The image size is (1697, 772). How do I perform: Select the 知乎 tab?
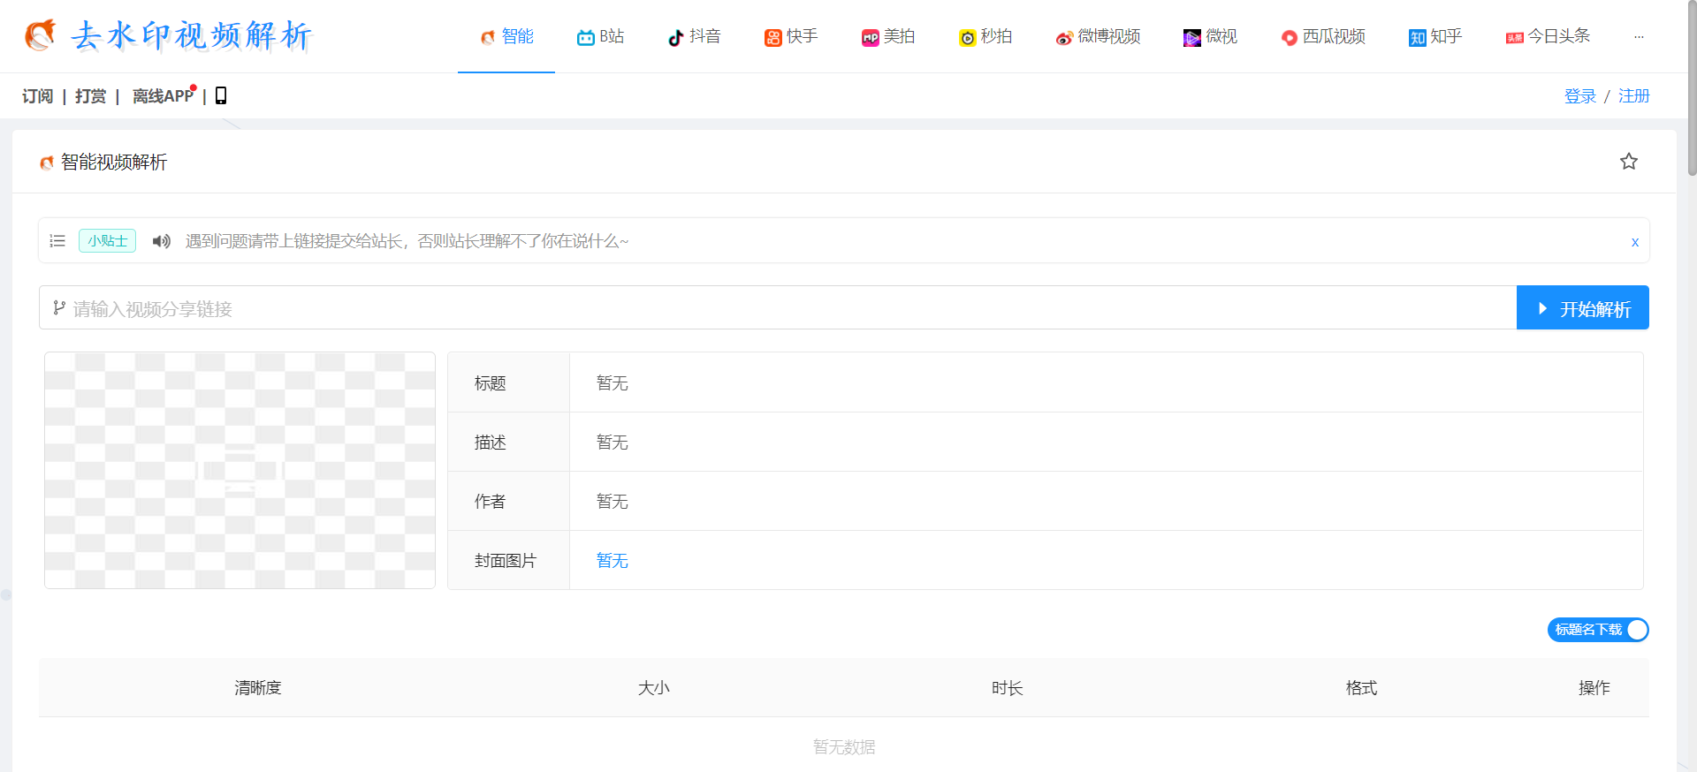[x=1435, y=36]
